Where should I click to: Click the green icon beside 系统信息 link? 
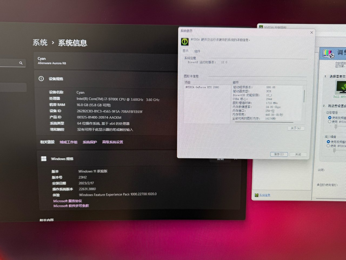(257, 195)
